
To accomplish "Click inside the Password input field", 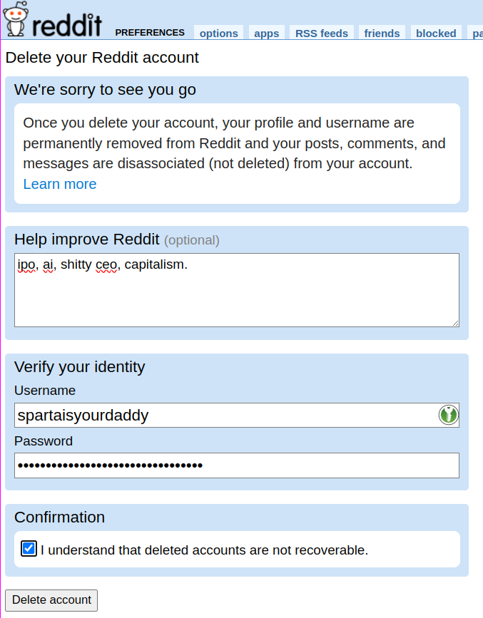I will pyautogui.click(x=237, y=465).
